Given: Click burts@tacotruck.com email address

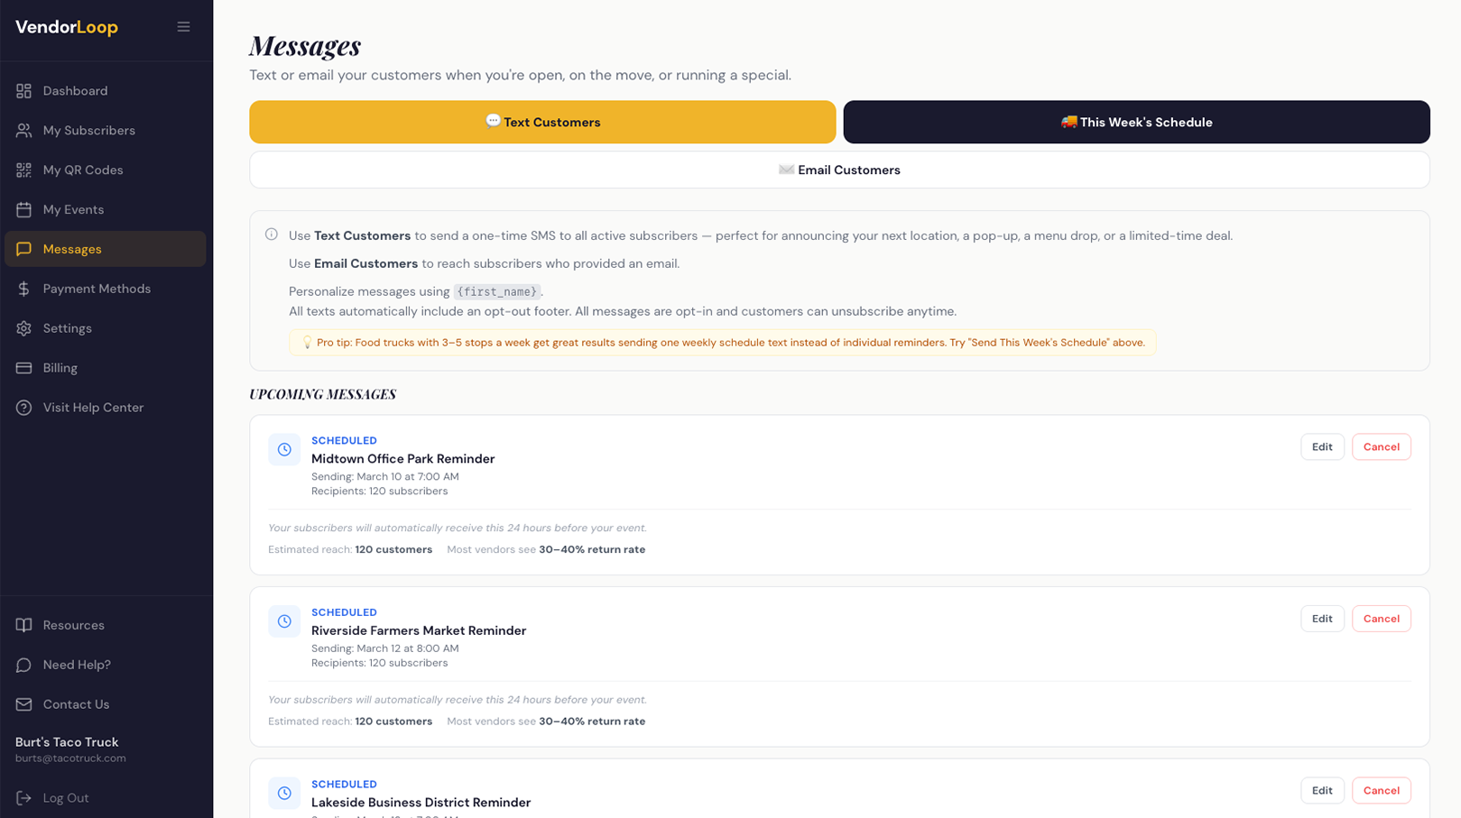Looking at the screenshot, I should (70, 758).
